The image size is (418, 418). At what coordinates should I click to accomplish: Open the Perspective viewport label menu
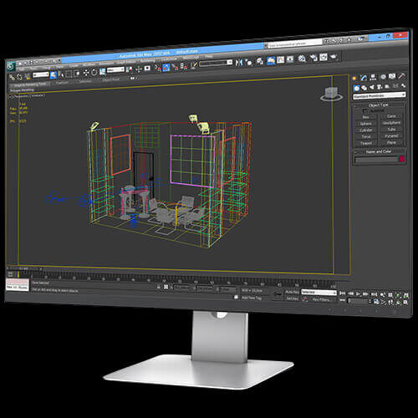coord(21,96)
